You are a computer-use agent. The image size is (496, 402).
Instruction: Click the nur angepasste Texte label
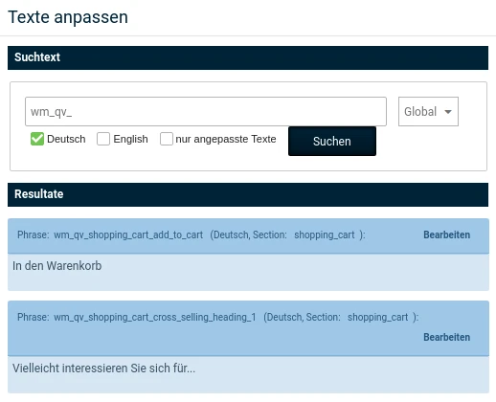pyautogui.click(x=226, y=139)
